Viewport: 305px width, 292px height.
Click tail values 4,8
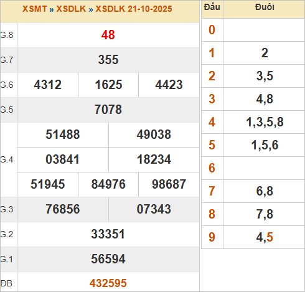click(x=265, y=99)
